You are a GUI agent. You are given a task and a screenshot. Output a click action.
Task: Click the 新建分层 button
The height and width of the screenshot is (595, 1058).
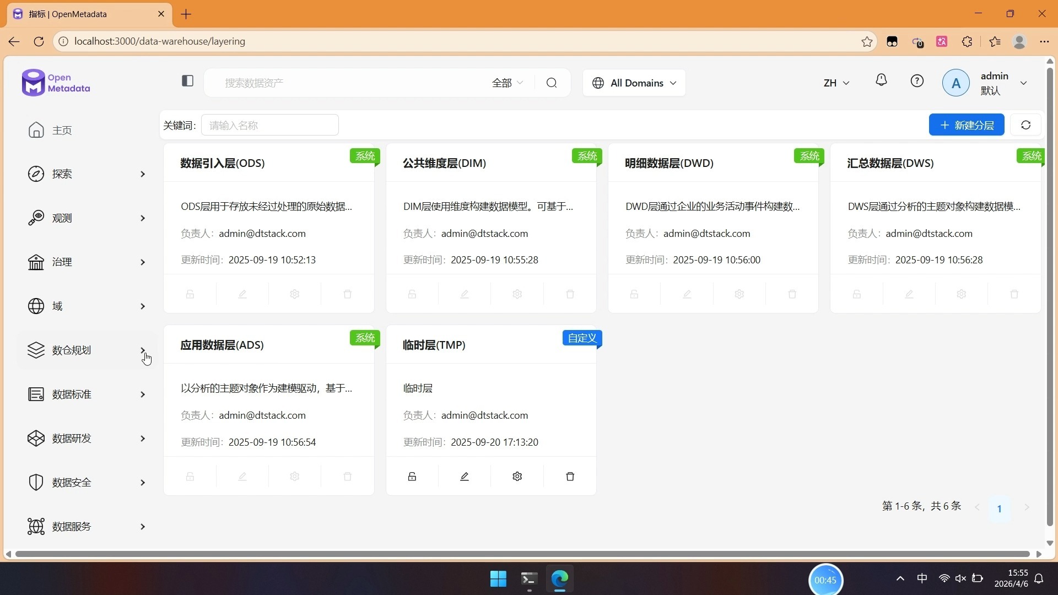[x=967, y=125]
